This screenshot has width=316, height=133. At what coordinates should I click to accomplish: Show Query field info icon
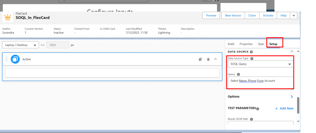239,74
